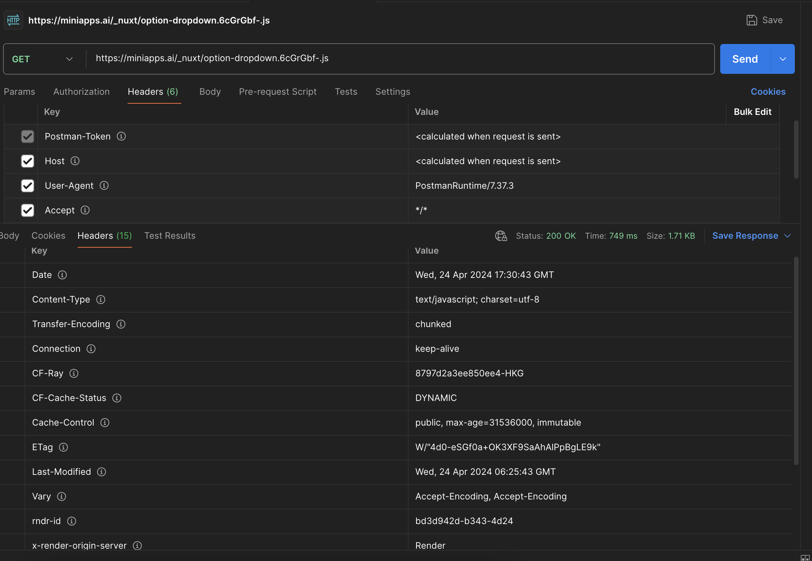Click info icon beside Cache-Control
812x561 pixels.
[105, 423]
